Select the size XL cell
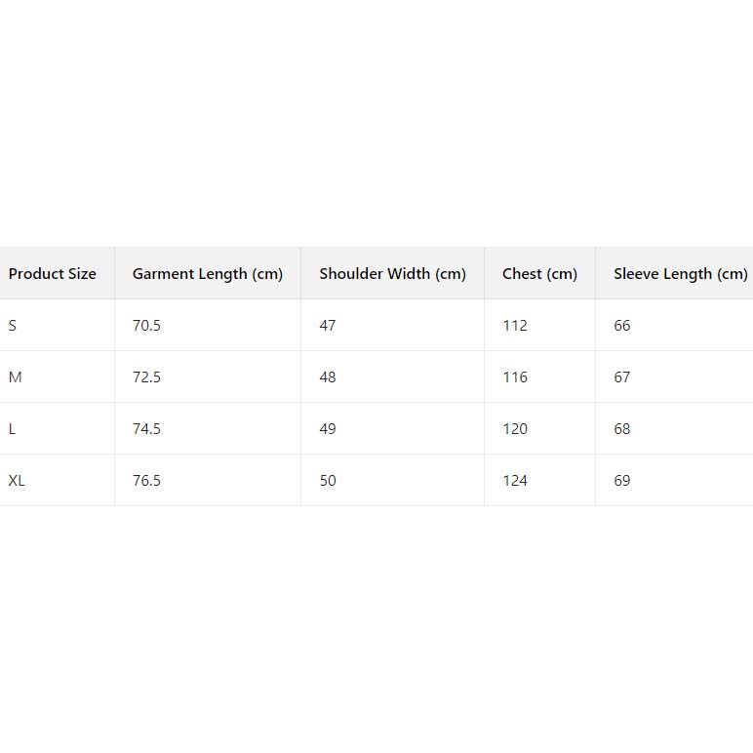Image resolution: width=753 pixels, height=753 pixels. pos(17,481)
